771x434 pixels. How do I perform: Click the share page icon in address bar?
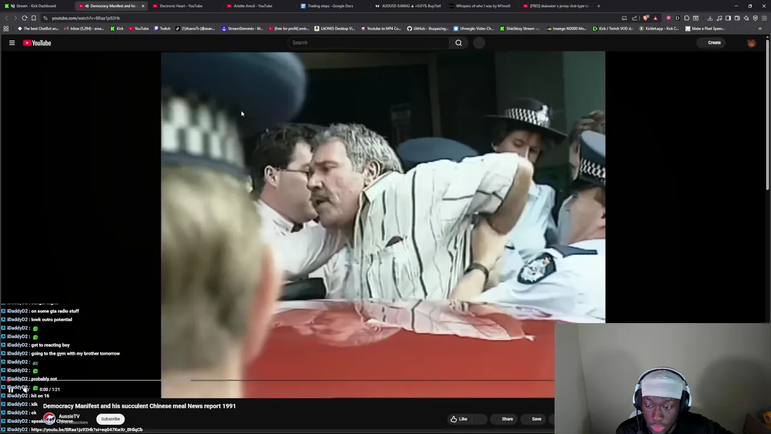[634, 18]
